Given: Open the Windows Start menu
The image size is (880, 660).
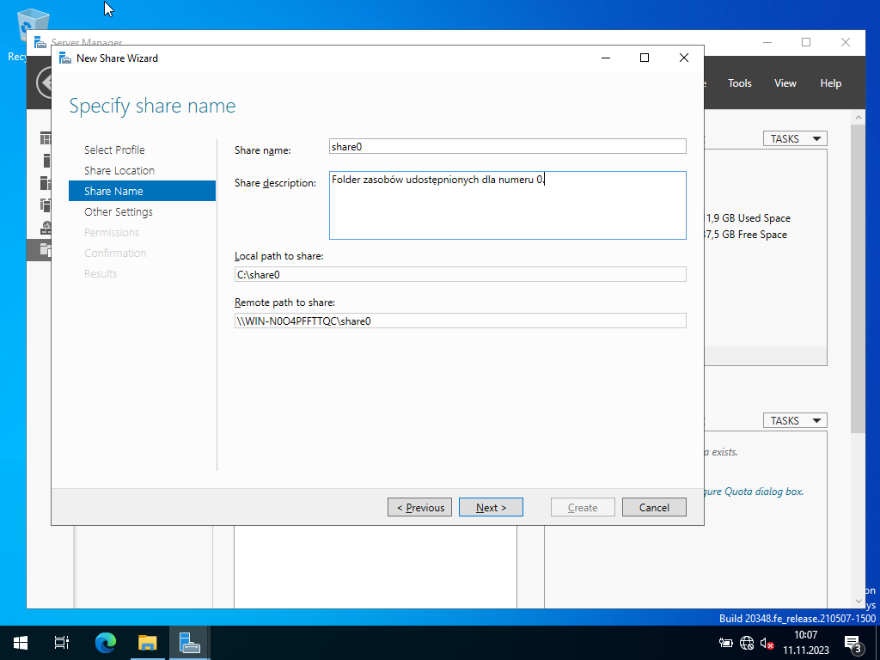Looking at the screenshot, I should point(21,643).
